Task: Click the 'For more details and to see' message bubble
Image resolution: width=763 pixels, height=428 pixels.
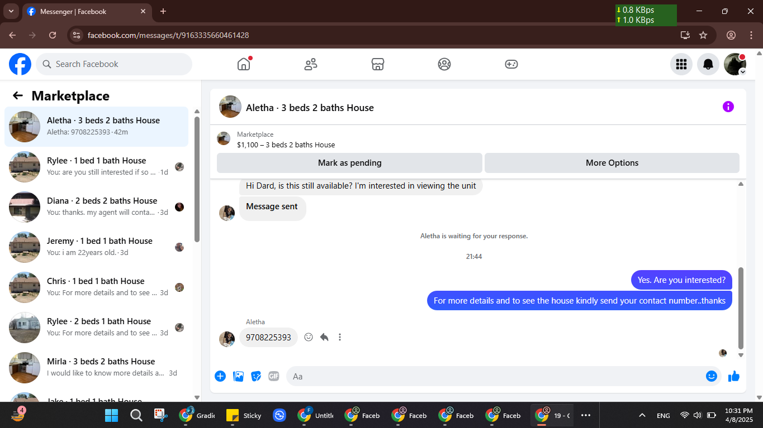Action: pos(580,301)
